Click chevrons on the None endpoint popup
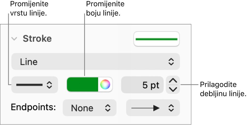Image resolution: width=250 pixels, height=125 pixels. point(107,108)
